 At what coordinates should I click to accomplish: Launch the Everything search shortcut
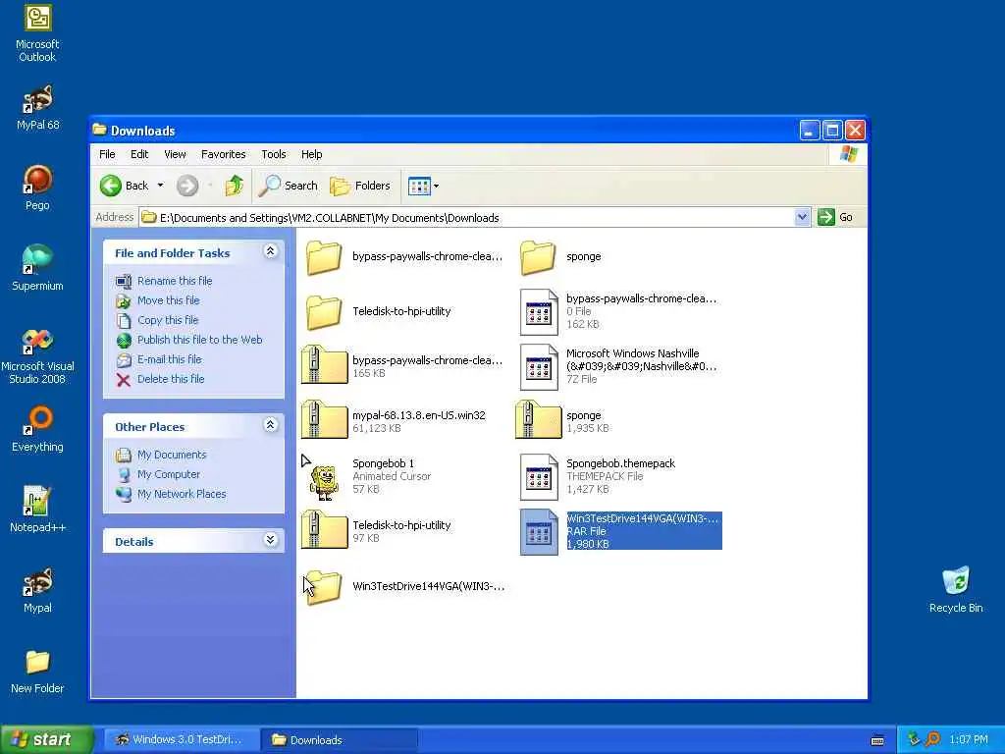point(37,429)
